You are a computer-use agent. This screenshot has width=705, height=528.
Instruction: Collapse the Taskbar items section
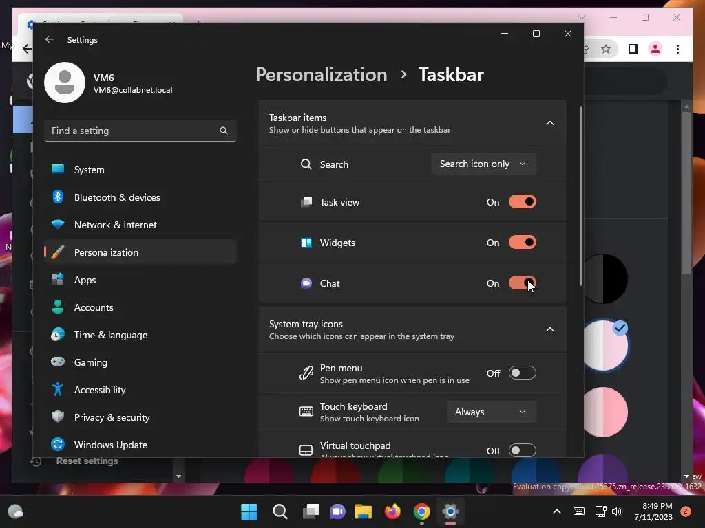tap(550, 123)
